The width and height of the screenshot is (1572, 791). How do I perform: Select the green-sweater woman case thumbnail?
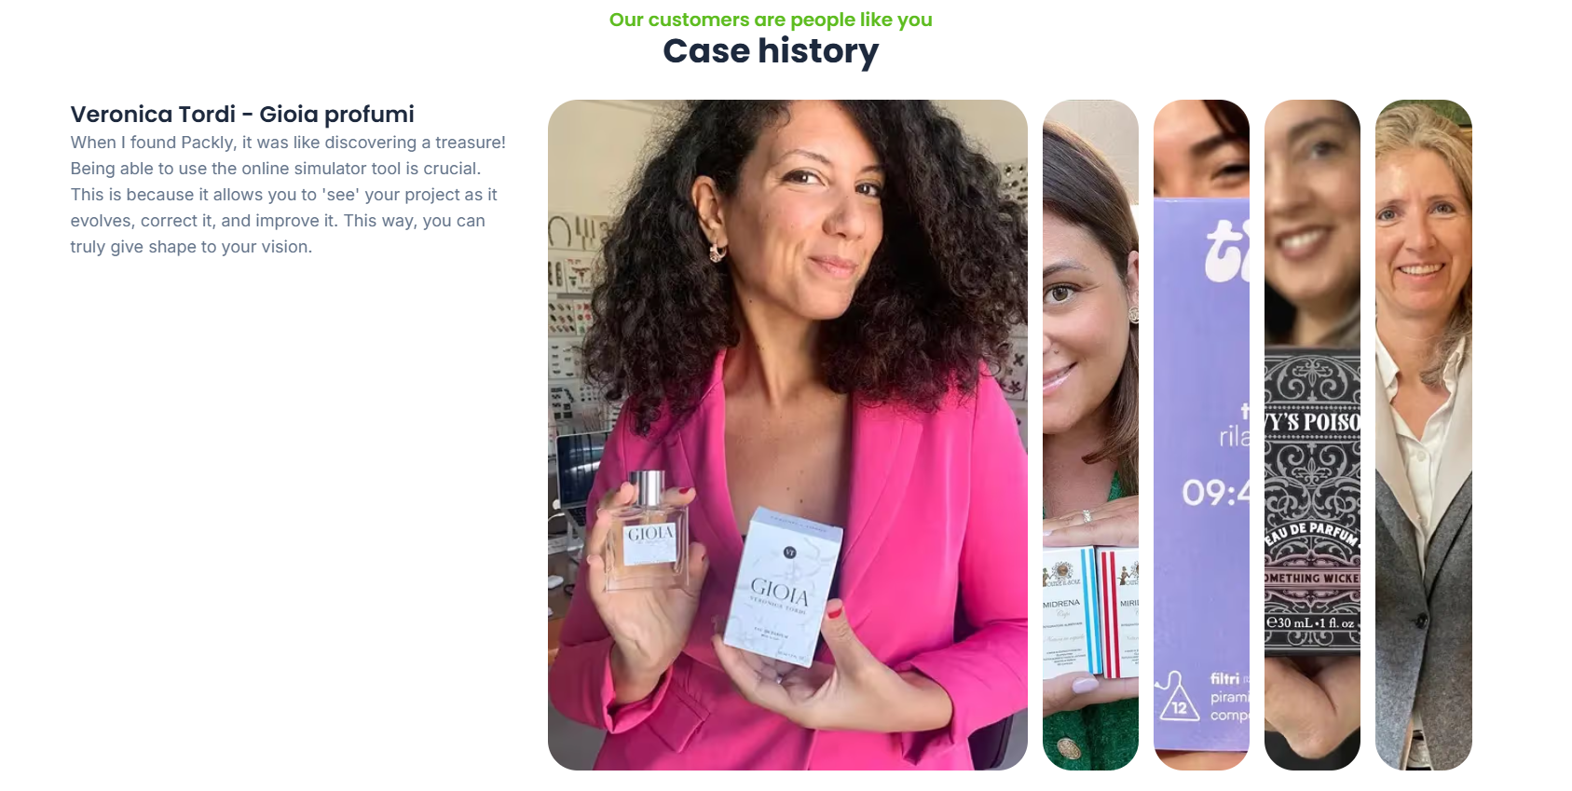[1090, 435]
